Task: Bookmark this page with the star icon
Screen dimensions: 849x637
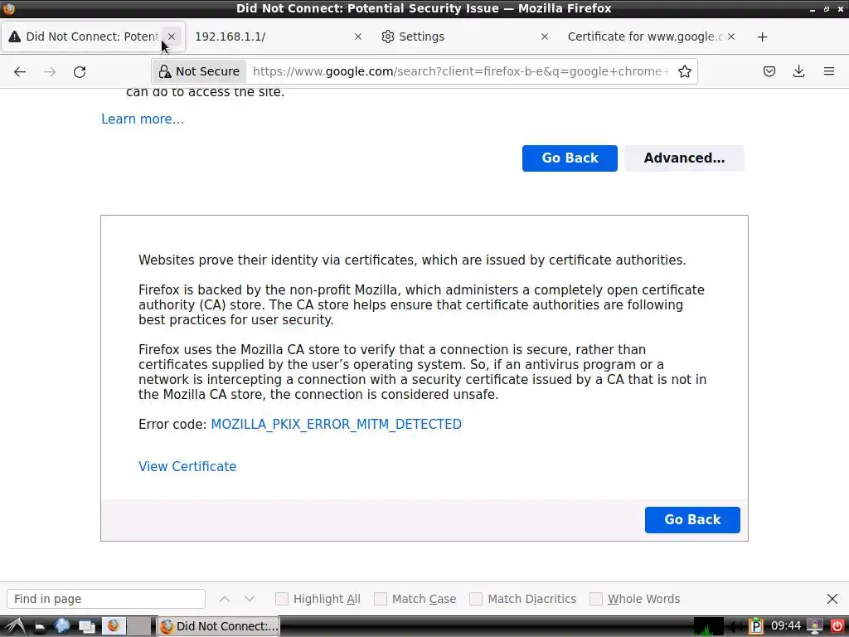Action: [x=684, y=71]
